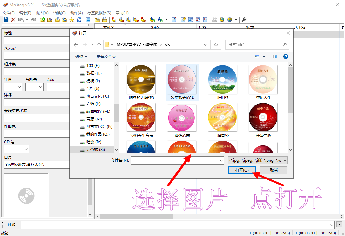Screen dimensions: 345x236
Task: Open the view options dropdown arrow
Action: click(264, 57)
